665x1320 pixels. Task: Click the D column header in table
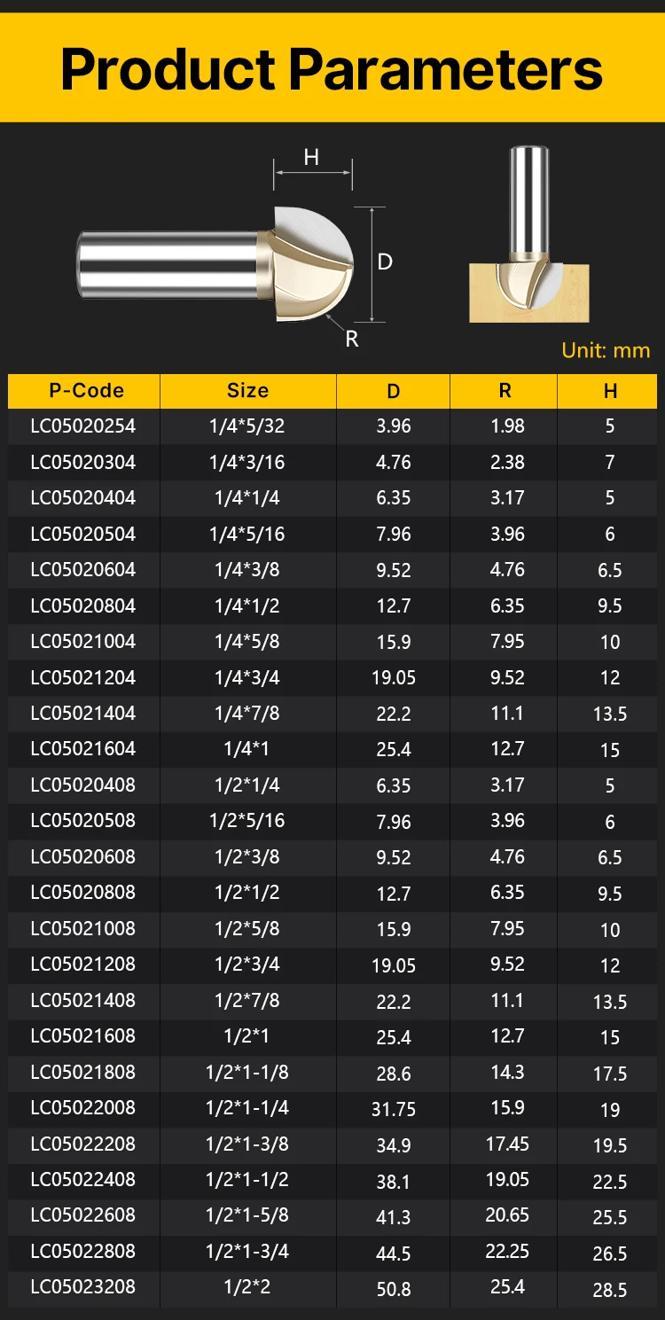[393, 392]
